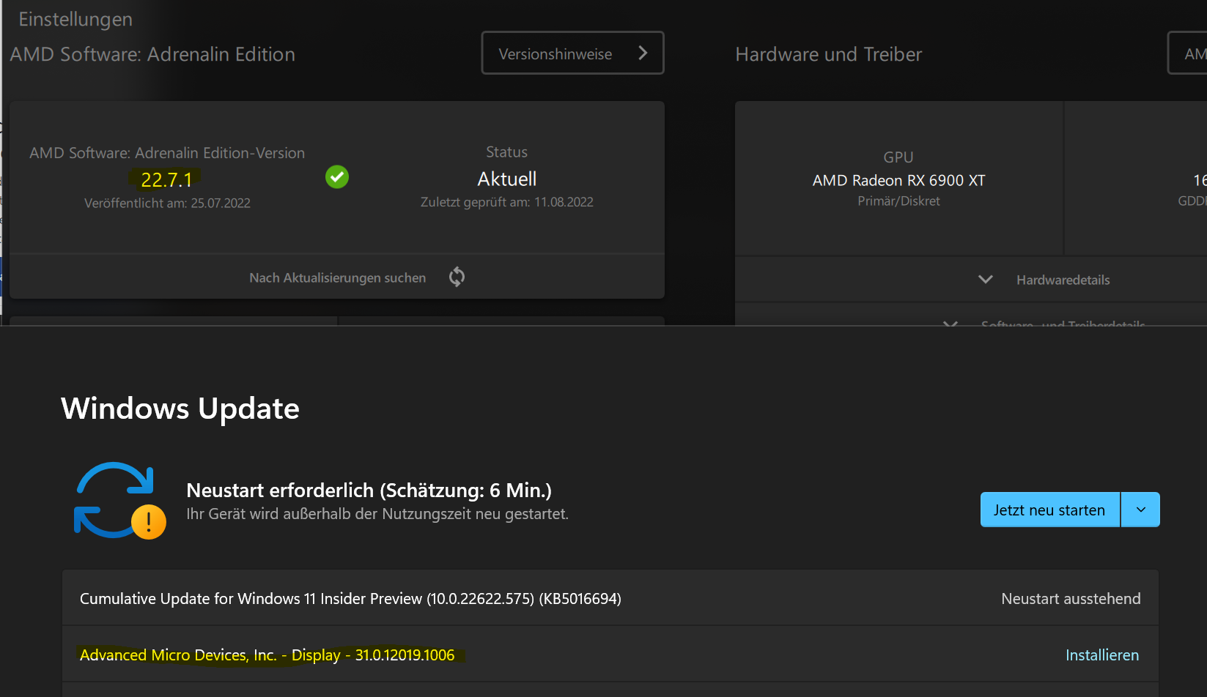Click the Veröffentlicht am: 25.07.2022 text

[x=167, y=204]
